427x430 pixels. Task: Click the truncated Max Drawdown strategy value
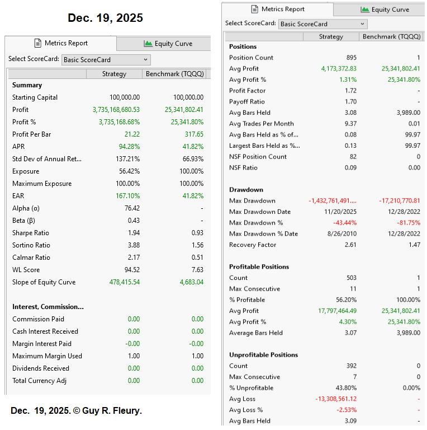tap(333, 200)
